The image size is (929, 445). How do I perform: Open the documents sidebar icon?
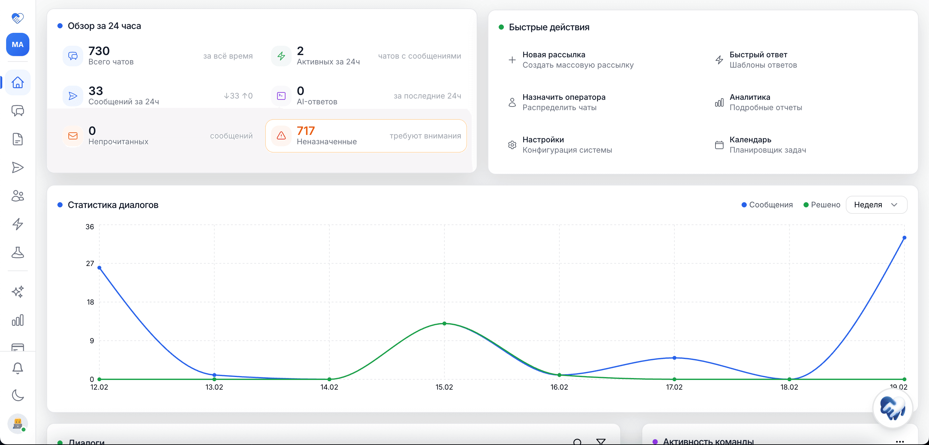click(x=17, y=139)
